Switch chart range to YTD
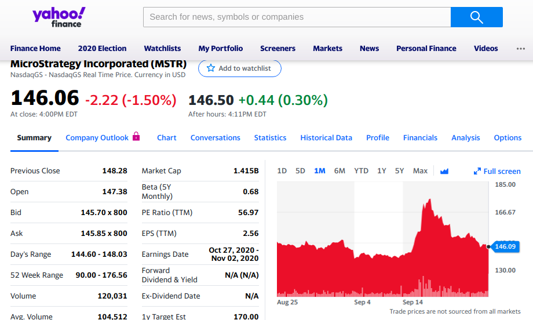533x320 pixels. 361,171
